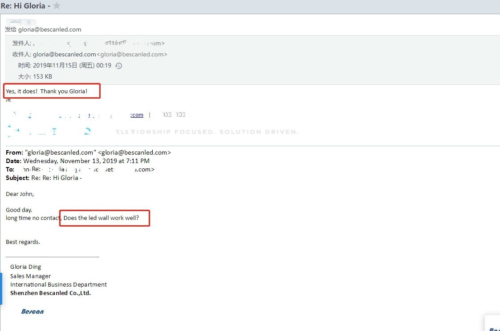Click the clock icon beside the timestamp
This screenshot has width=500, height=331.
[x=118, y=66]
